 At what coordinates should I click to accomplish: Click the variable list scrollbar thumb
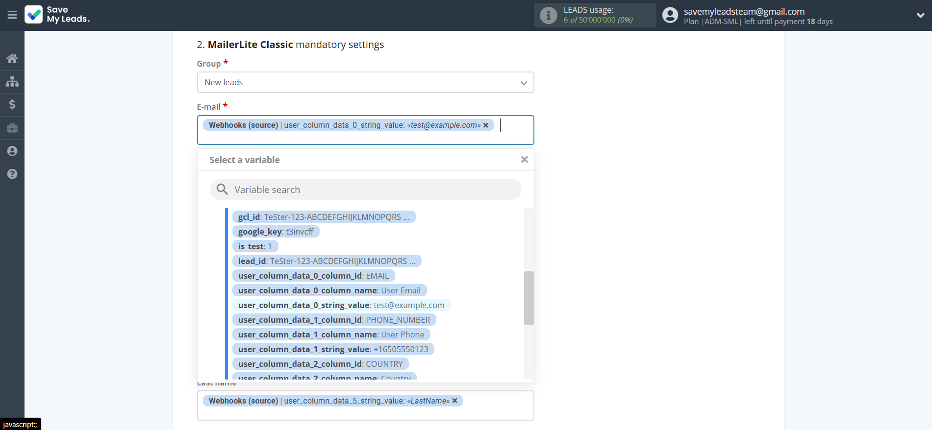[529, 298]
